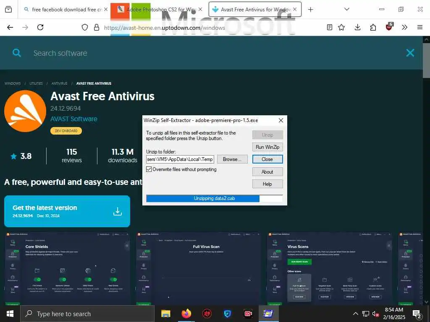Reload the current page
Screen dimensions: 430x322
40,27
